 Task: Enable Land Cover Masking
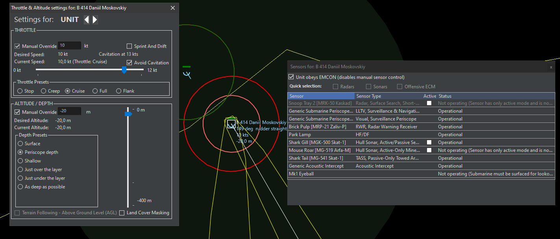[x=122, y=213]
